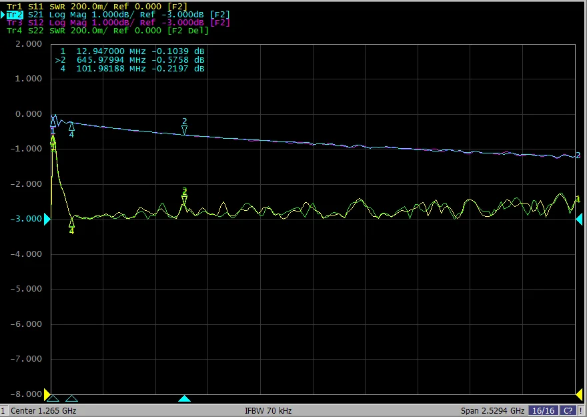
Task: Click active marker 2 readout 645.97994 MHz
Action: pyautogui.click(x=129, y=60)
